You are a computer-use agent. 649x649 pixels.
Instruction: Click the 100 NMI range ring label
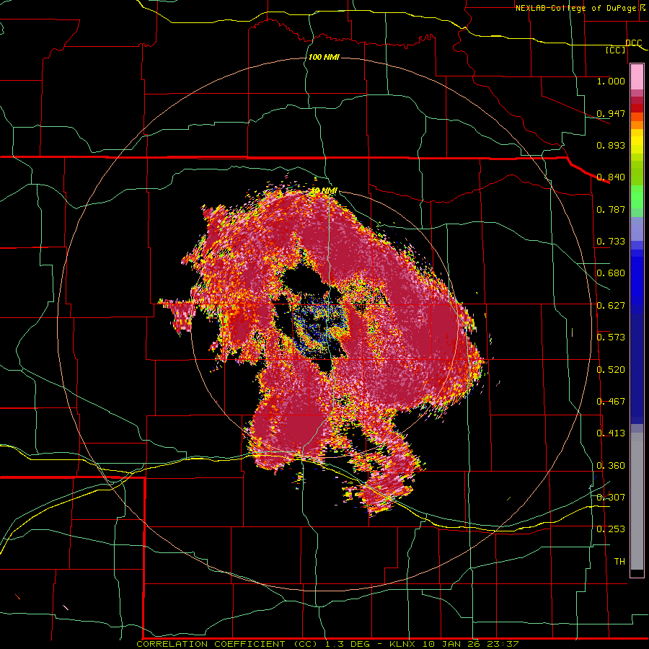(324, 57)
